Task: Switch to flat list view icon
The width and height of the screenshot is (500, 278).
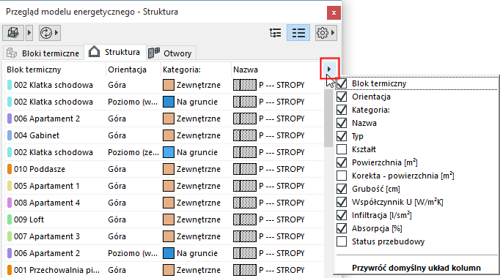Action: pyautogui.click(x=298, y=33)
